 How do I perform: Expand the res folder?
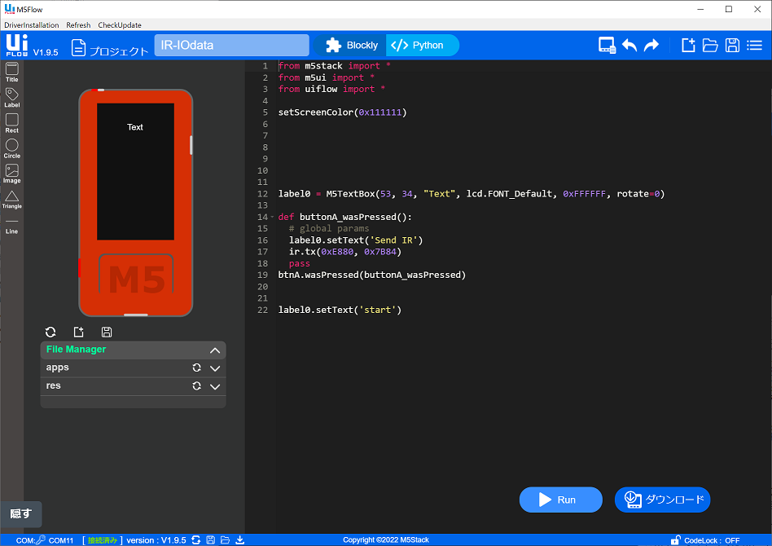[x=215, y=386]
